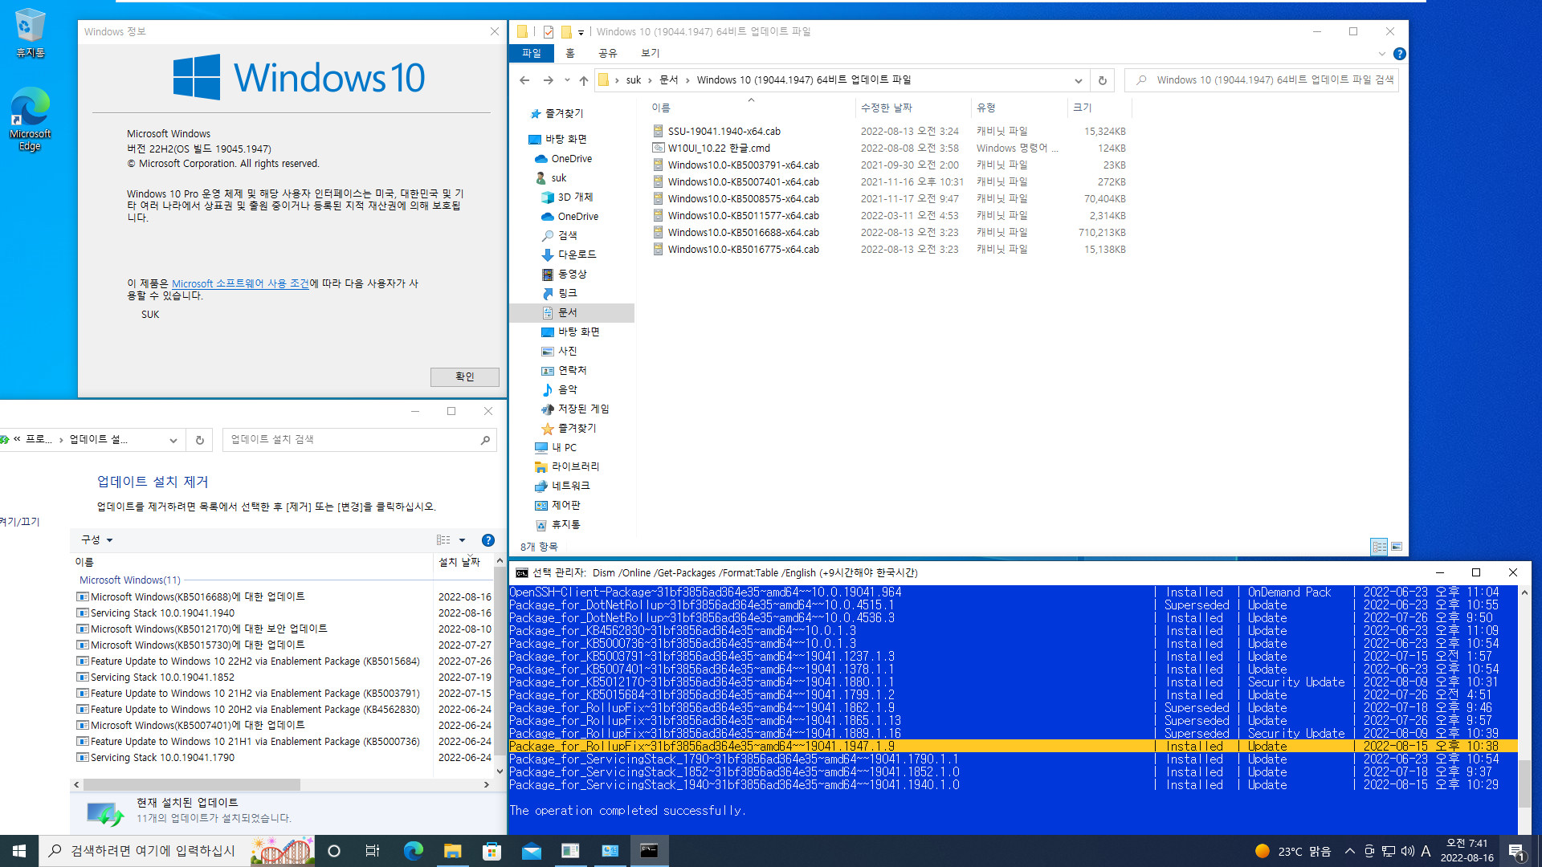Launch Microsoft Edge from the taskbar
The height and width of the screenshot is (867, 1542).
click(x=413, y=851)
